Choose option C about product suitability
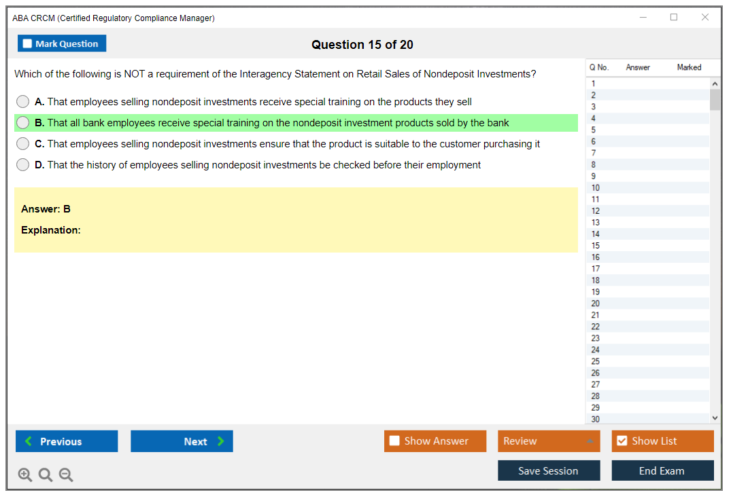Screen dimensions: 731x499 pyautogui.click(x=23, y=144)
